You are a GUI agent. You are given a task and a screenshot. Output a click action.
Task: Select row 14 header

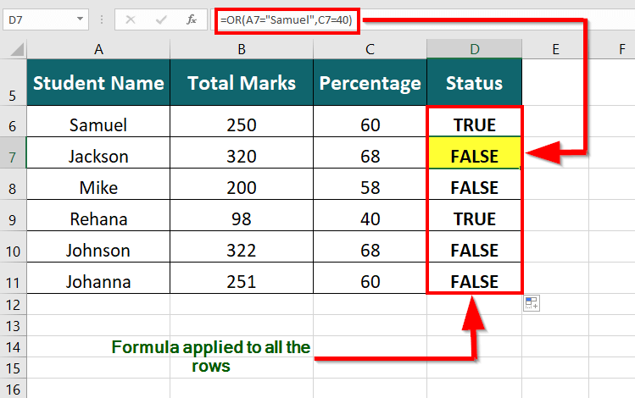coord(13,346)
